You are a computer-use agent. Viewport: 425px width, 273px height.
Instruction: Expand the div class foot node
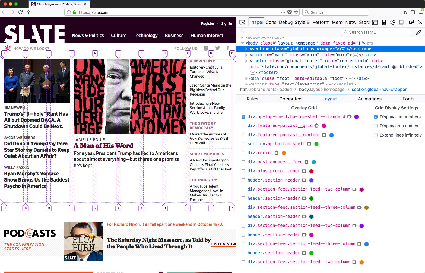tap(246, 78)
